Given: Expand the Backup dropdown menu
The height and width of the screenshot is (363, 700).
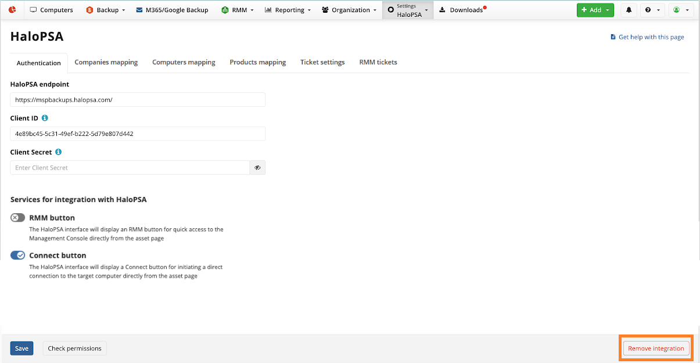Looking at the screenshot, I should [x=106, y=10].
